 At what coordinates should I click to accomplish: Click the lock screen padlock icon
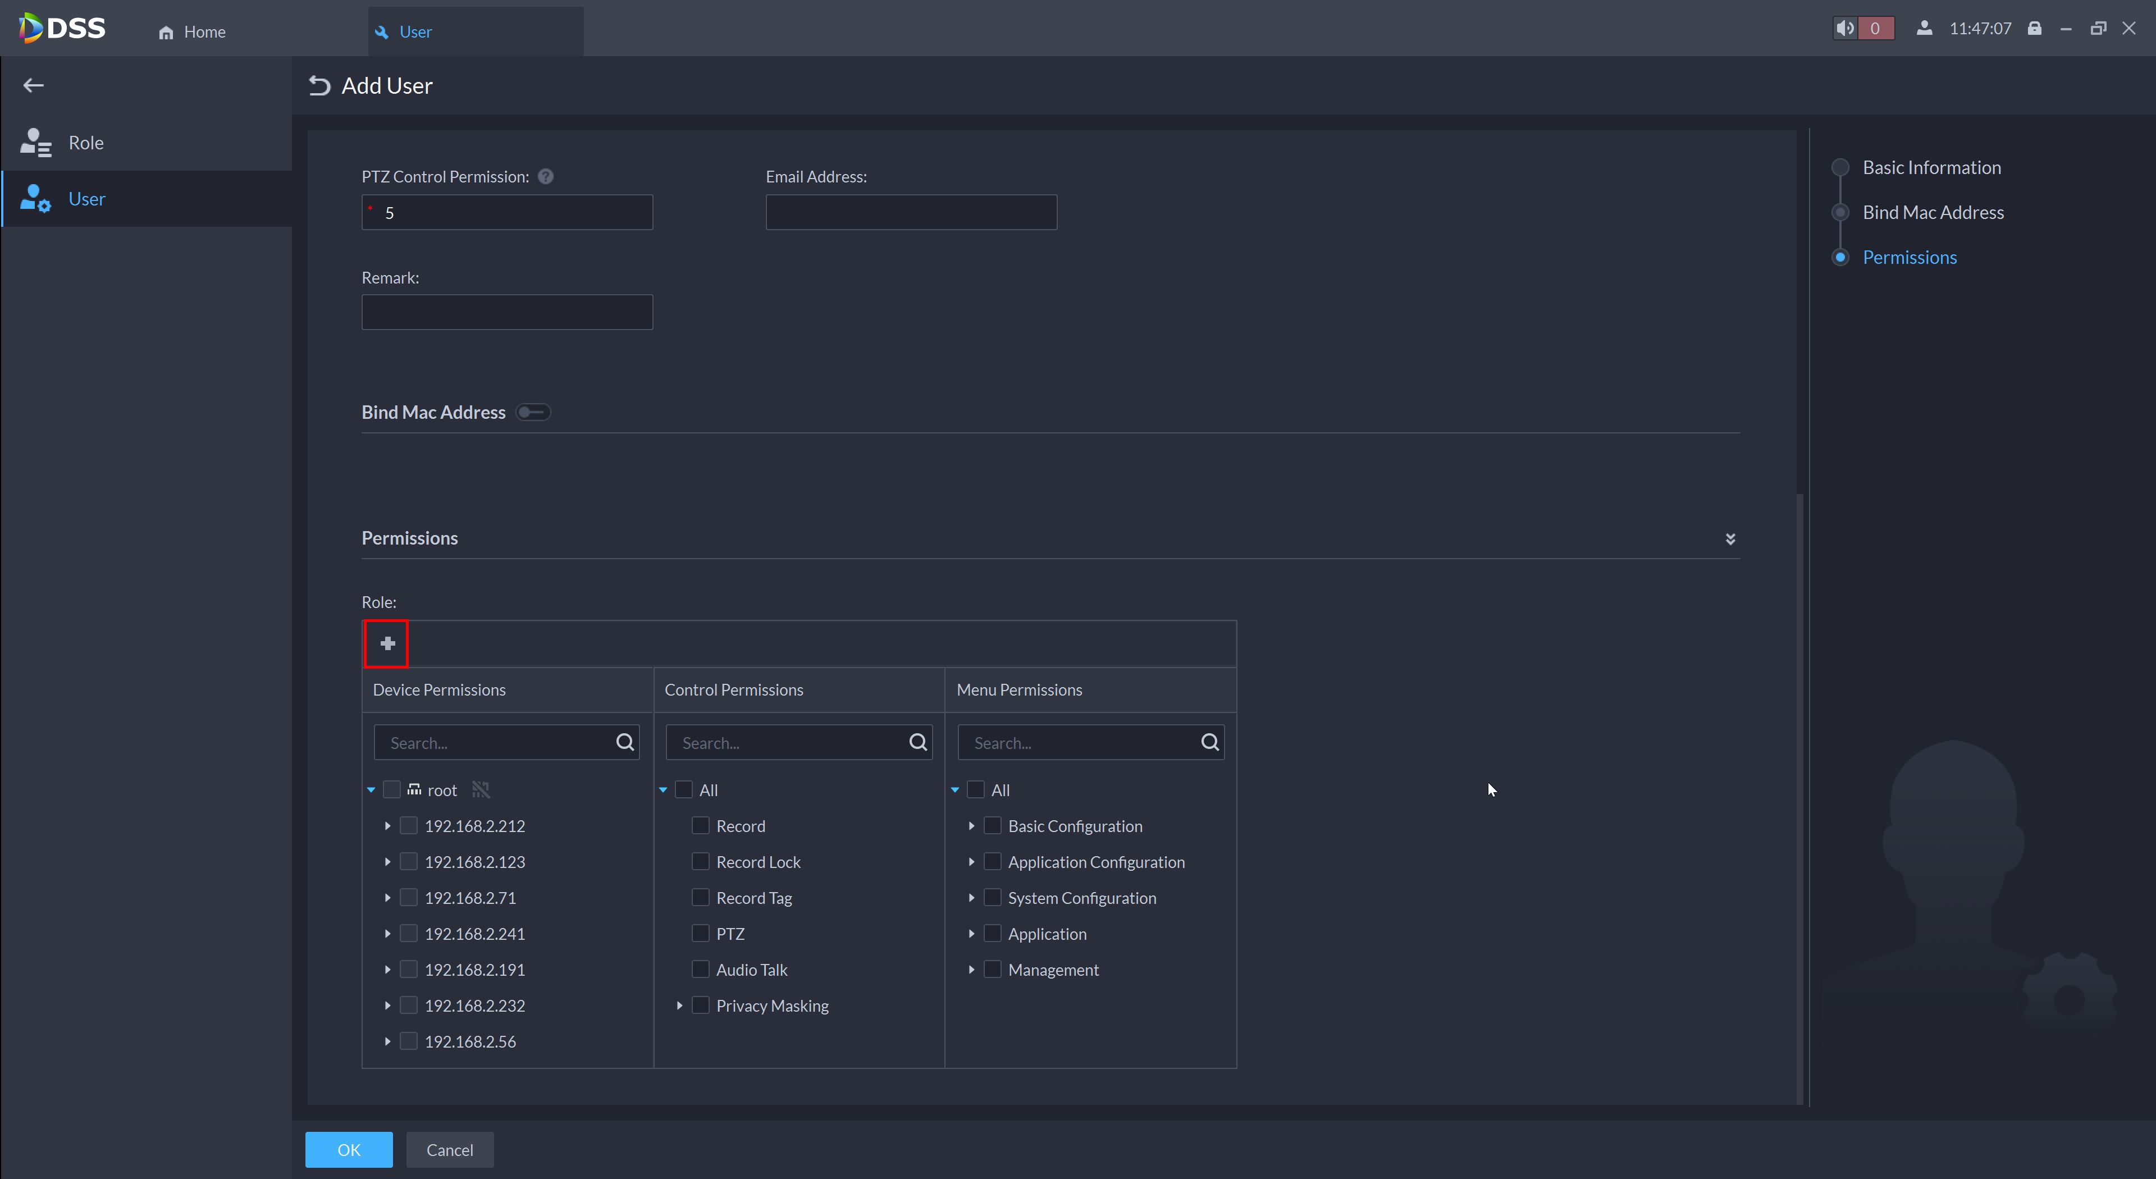[x=2035, y=29]
